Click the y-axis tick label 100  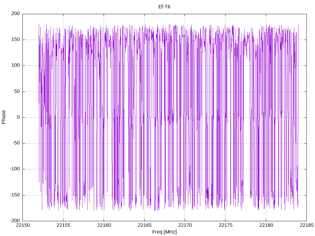16,65
